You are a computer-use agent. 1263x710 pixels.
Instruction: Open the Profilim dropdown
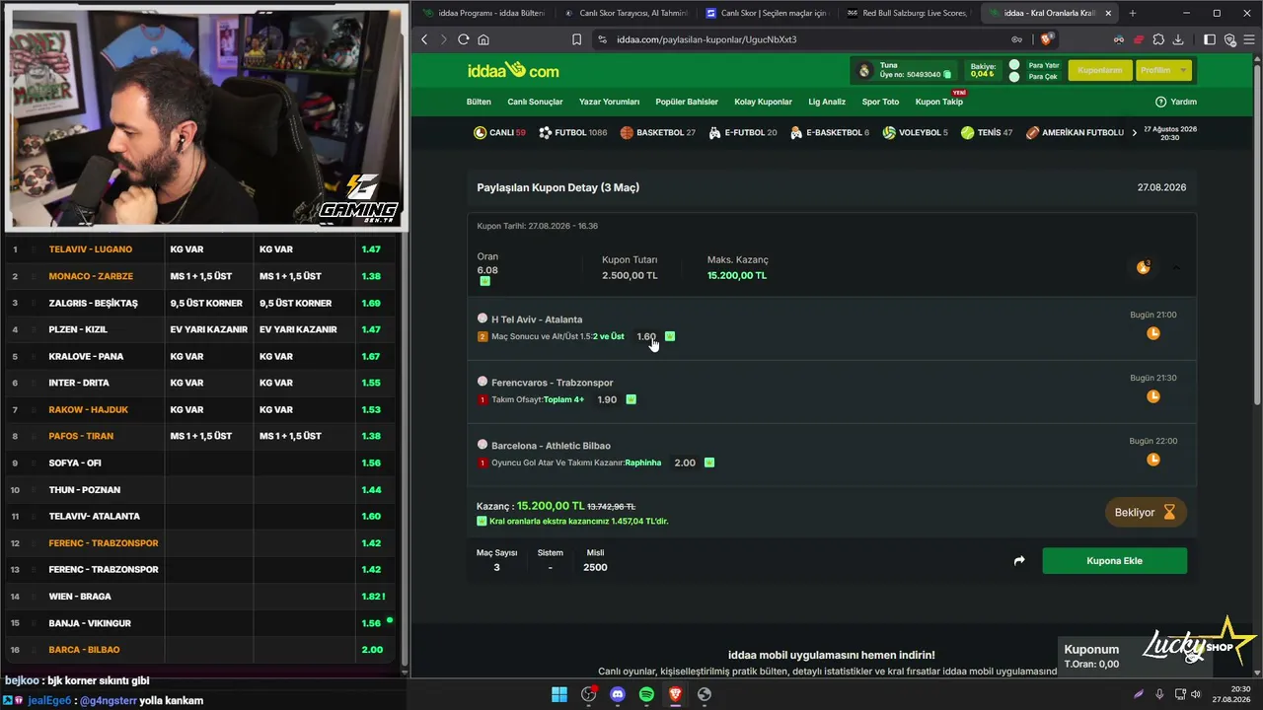pos(1164,70)
